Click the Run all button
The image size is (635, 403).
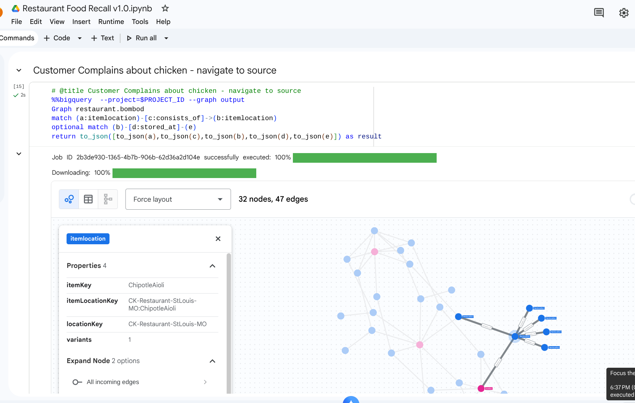click(142, 38)
